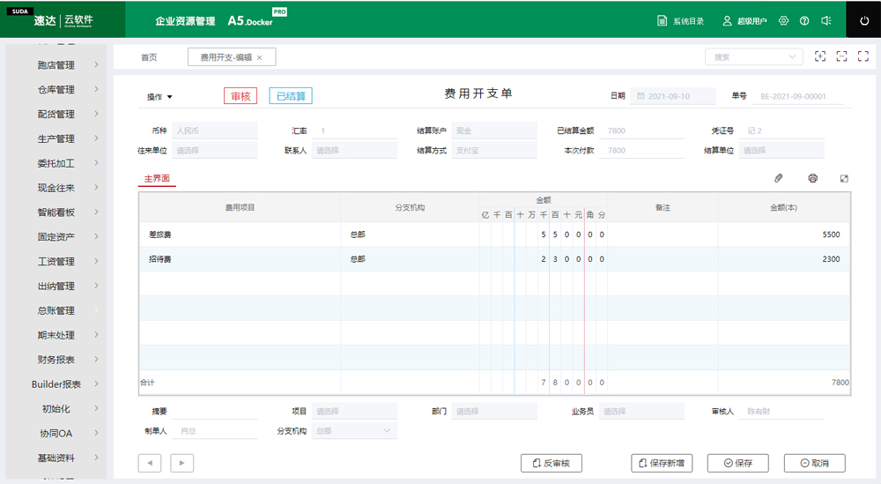Select the 主界面 tab
This screenshot has height=484, width=881.
(x=157, y=178)
